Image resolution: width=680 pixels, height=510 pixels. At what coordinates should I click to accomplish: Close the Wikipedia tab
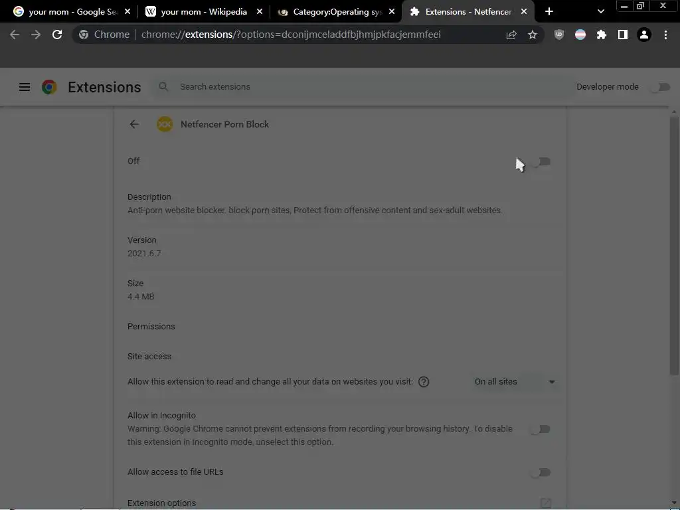pos(260,12)
